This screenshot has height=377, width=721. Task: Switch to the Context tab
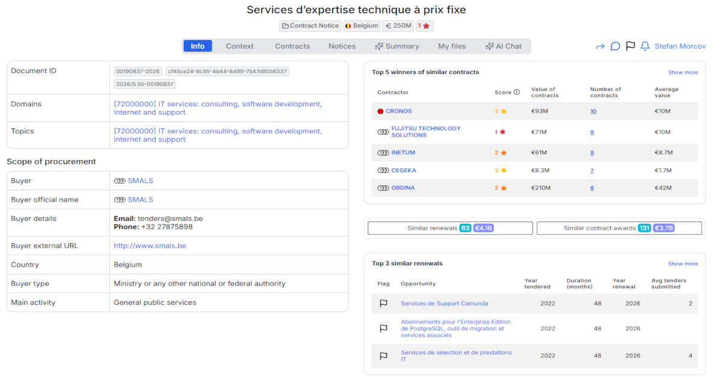click(240, 46)
